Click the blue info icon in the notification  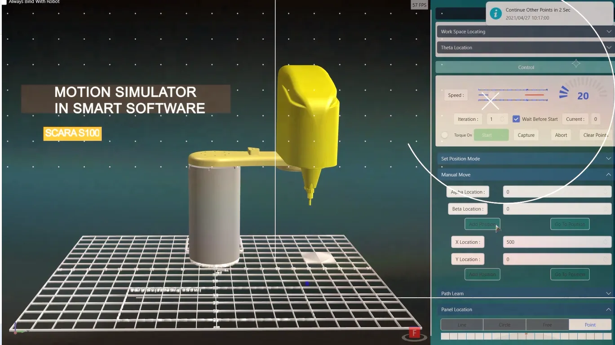[496, 13]
